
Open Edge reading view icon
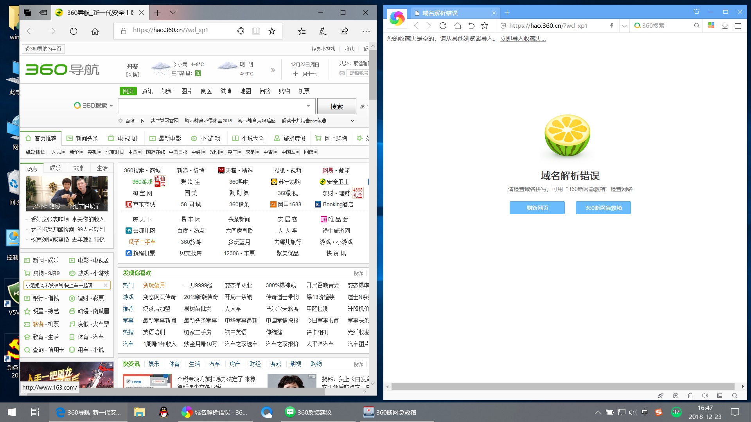[x=256, y=31]
